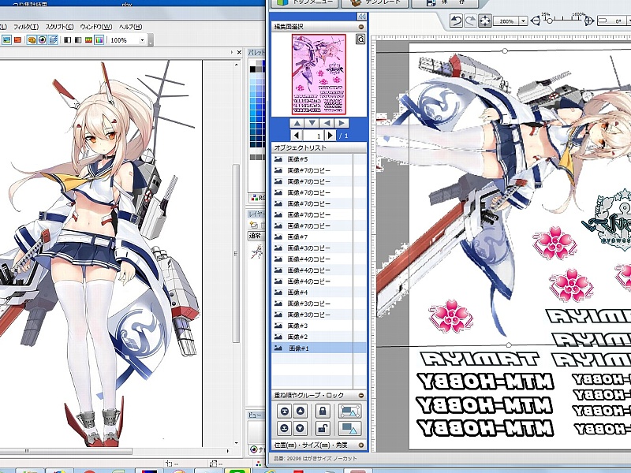Screen dimensions: 631x473
Task: Click the toolbar overflow arrow after 100%
Action: pos(151,41)
